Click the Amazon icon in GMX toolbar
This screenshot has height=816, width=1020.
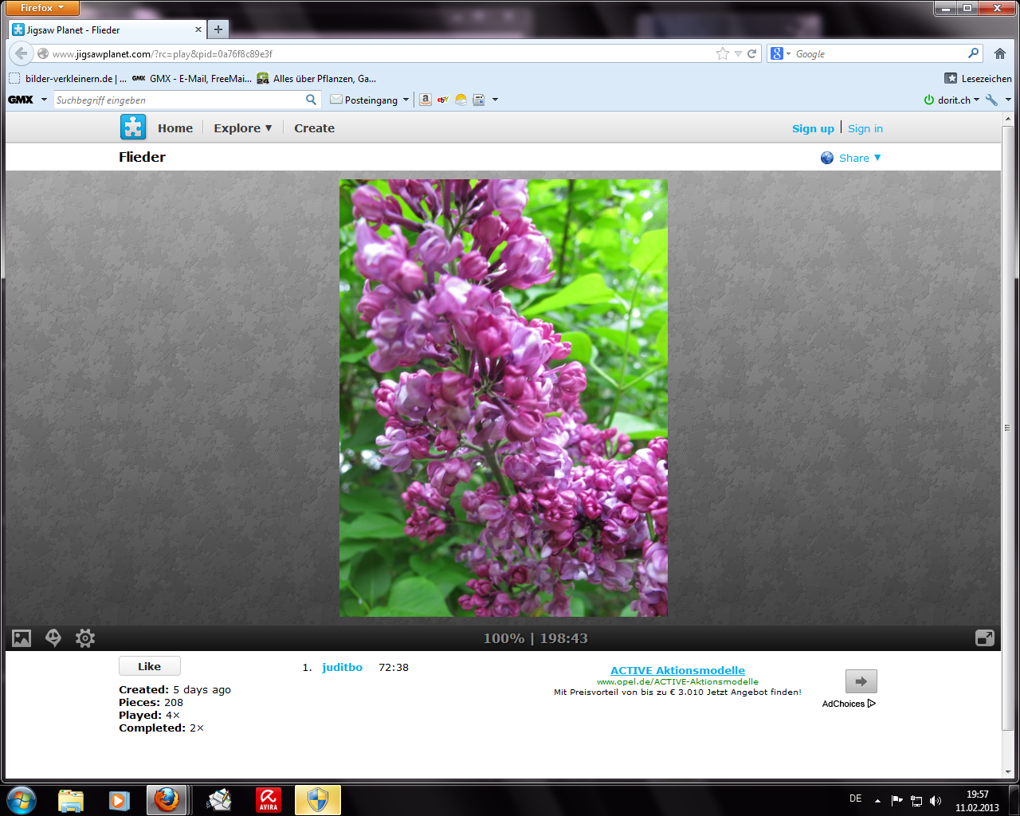click(426, 100)
